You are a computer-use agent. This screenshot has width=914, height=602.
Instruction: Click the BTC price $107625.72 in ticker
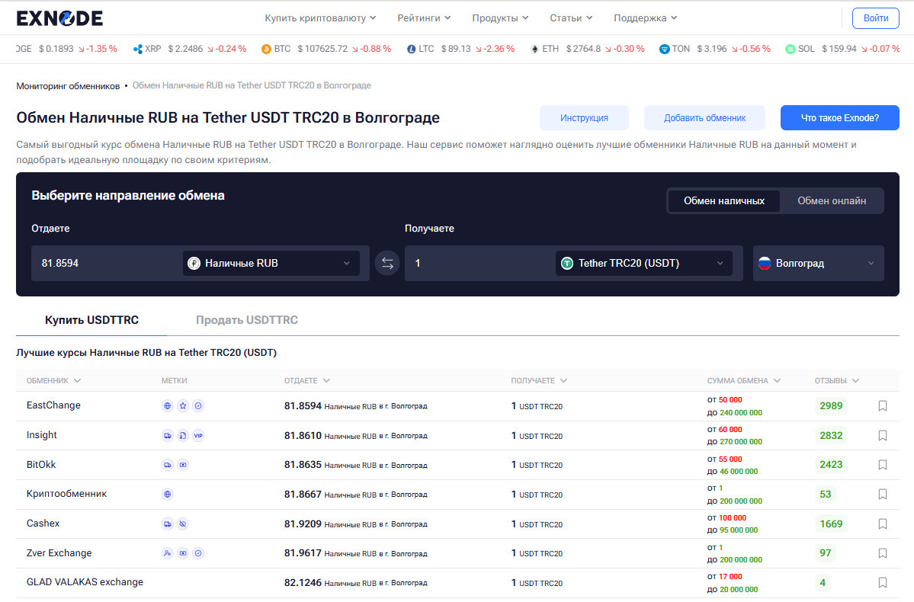tap(322, 49)
